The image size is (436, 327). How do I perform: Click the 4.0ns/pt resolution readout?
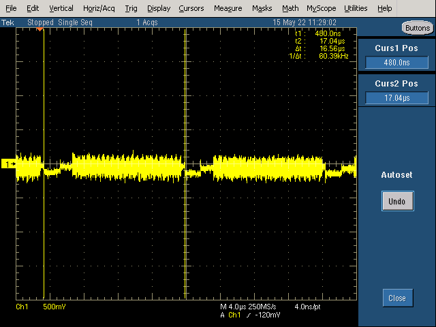coord(307,307)
